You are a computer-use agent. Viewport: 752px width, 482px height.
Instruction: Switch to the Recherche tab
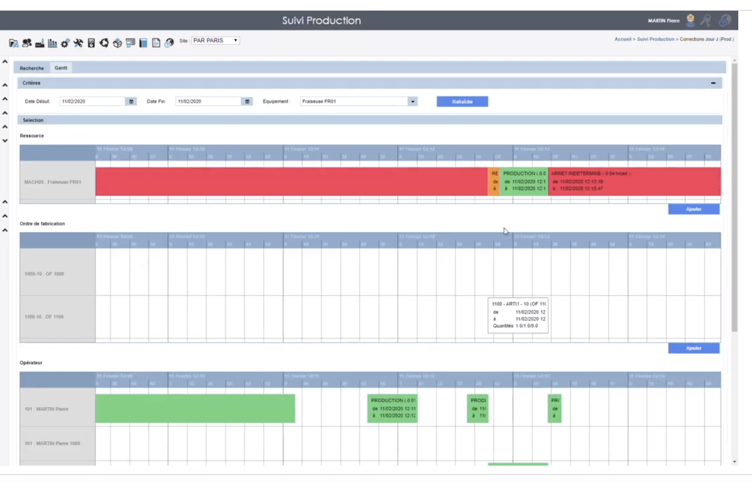click(x=32, y=68)
